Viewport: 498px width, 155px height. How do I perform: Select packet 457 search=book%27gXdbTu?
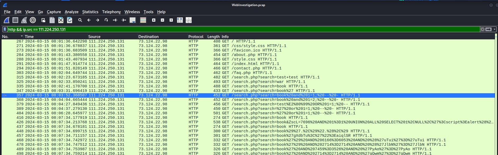pyautogui.click(x=248, y=135)
